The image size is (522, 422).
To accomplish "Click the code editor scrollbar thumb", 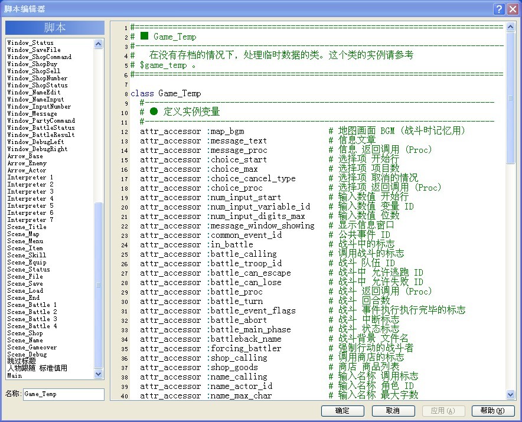I will tap(510, 98).
